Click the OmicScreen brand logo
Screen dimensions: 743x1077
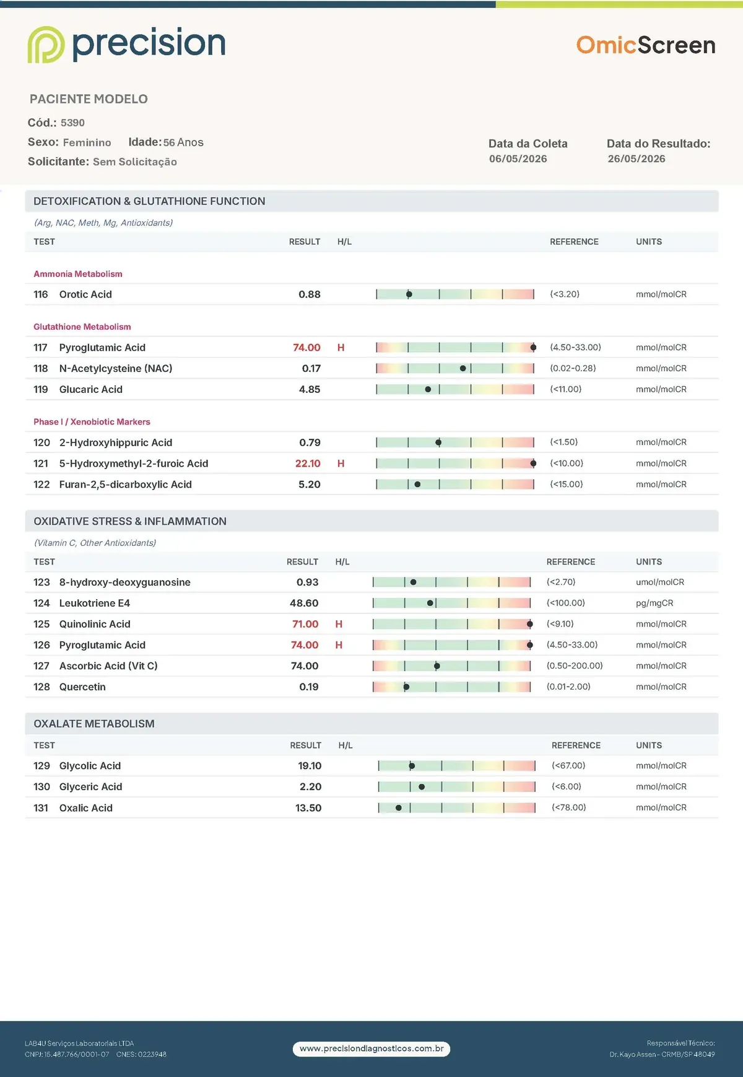(646, 45)
